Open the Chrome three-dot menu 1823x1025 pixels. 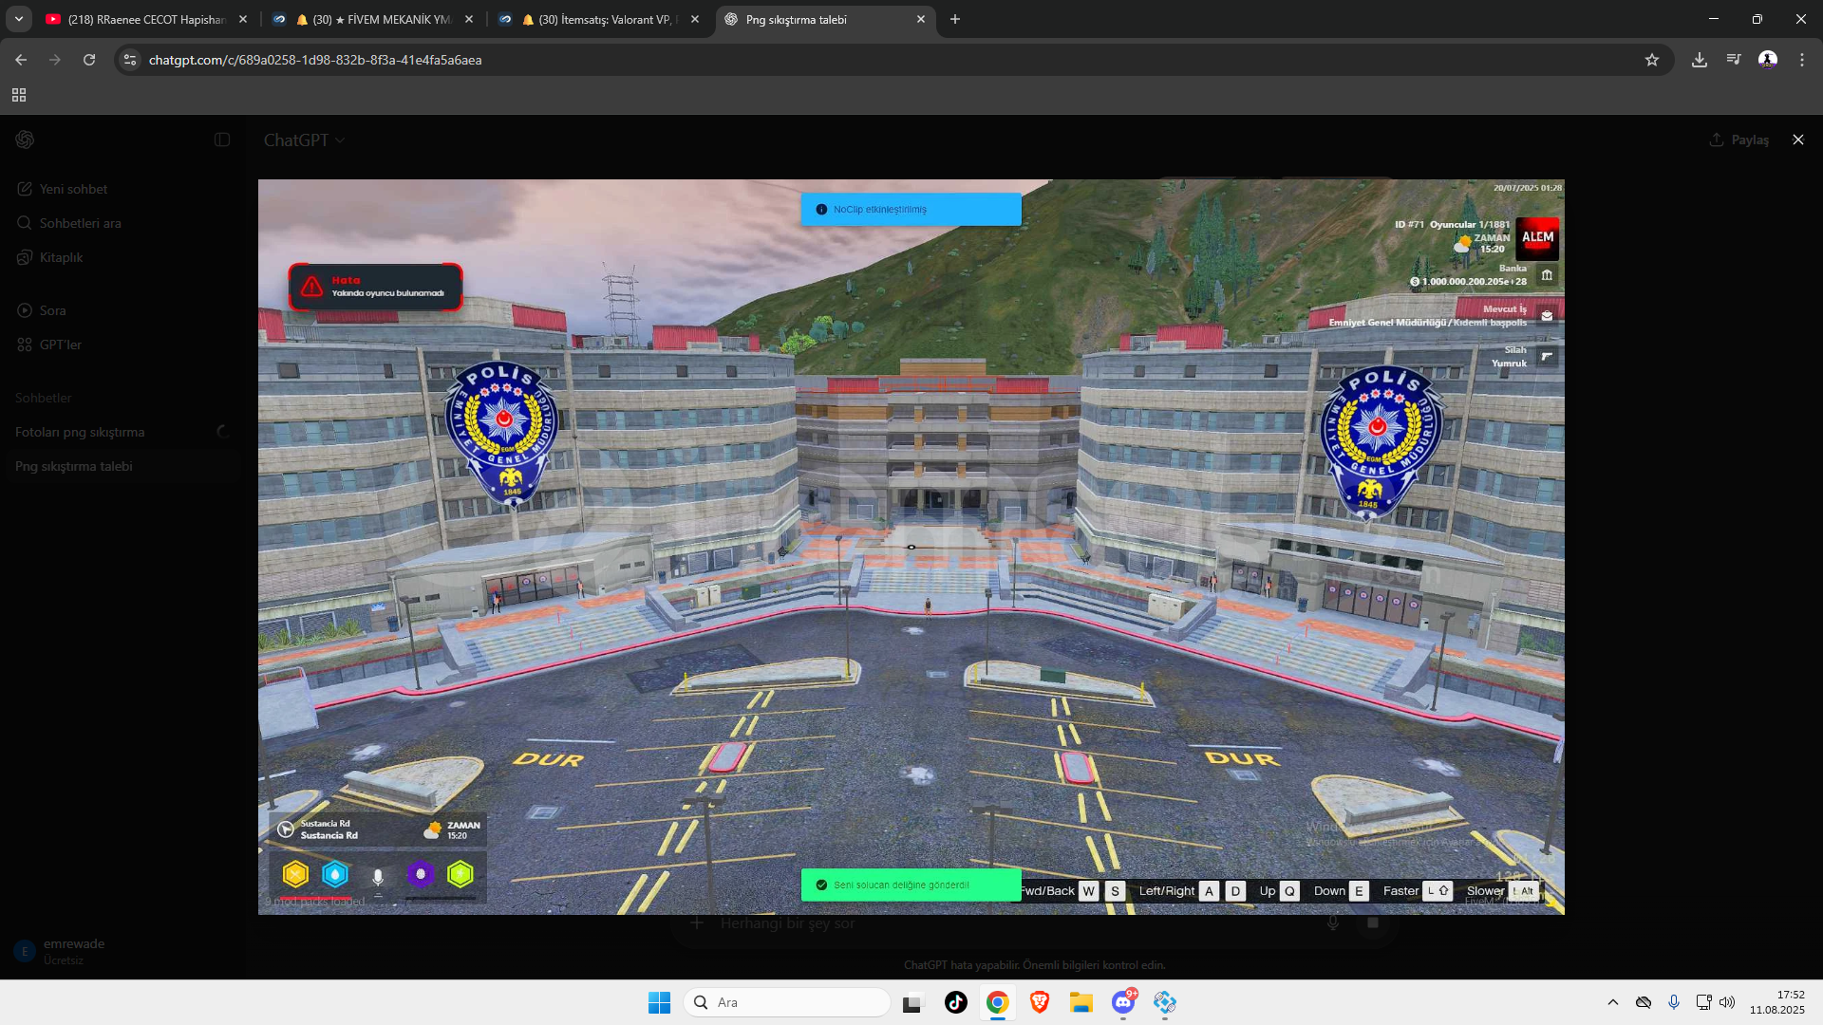pyautogui.click(x=1802, y=60)
